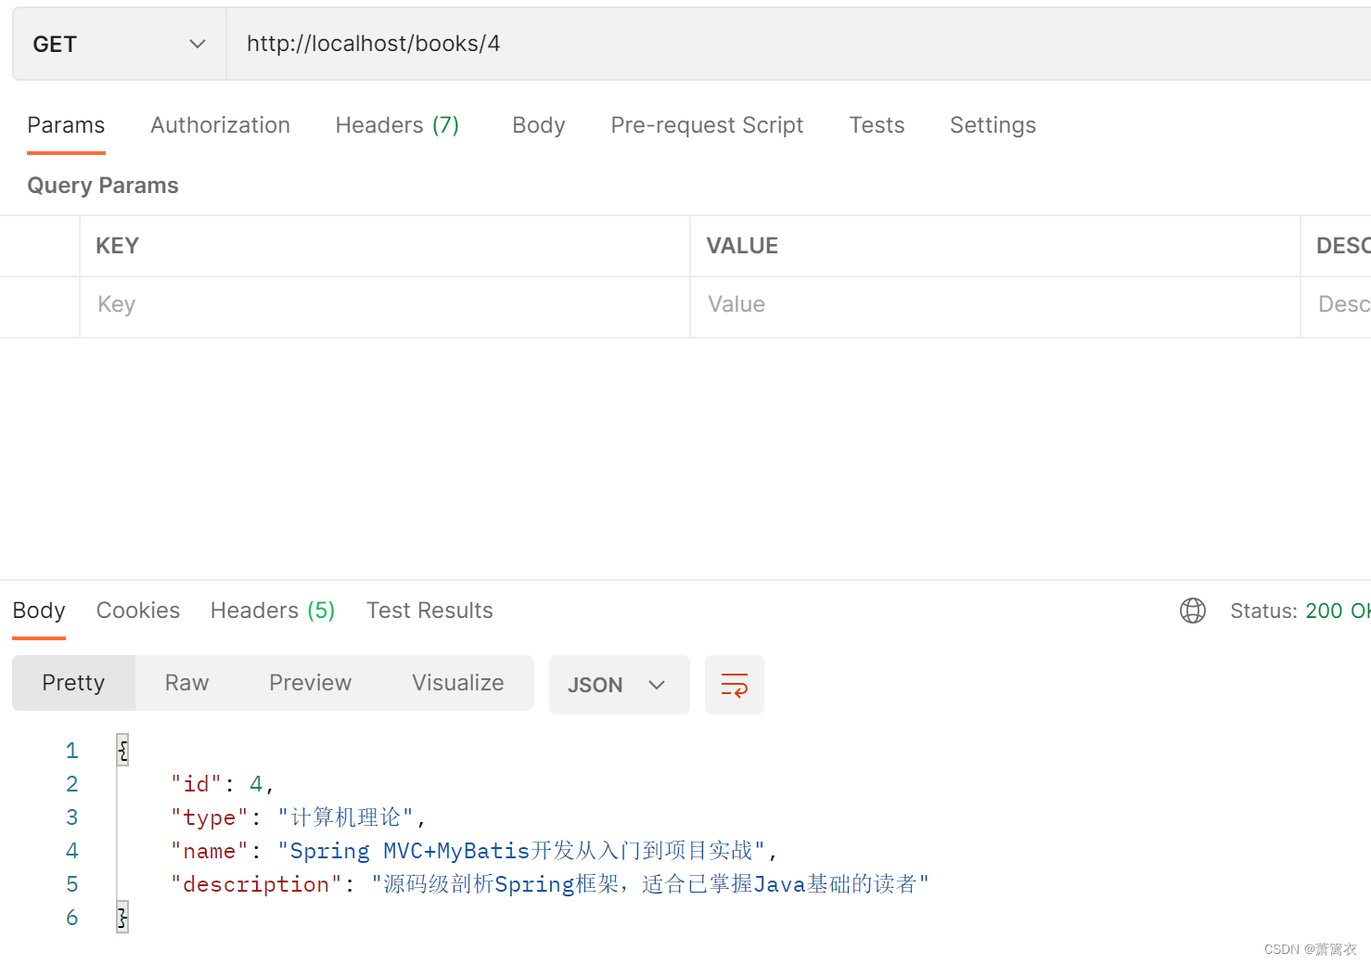Open the global network settings globe icon
The image size is (1371, 965).
pyautogui.click(x=1193, y=611)
